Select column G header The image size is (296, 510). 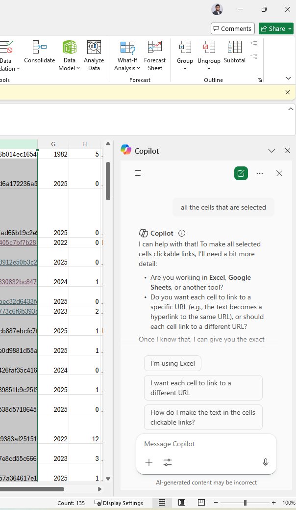[x=53, y=144]
